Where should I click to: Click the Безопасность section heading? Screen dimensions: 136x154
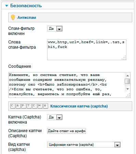[x=26, y=5]
